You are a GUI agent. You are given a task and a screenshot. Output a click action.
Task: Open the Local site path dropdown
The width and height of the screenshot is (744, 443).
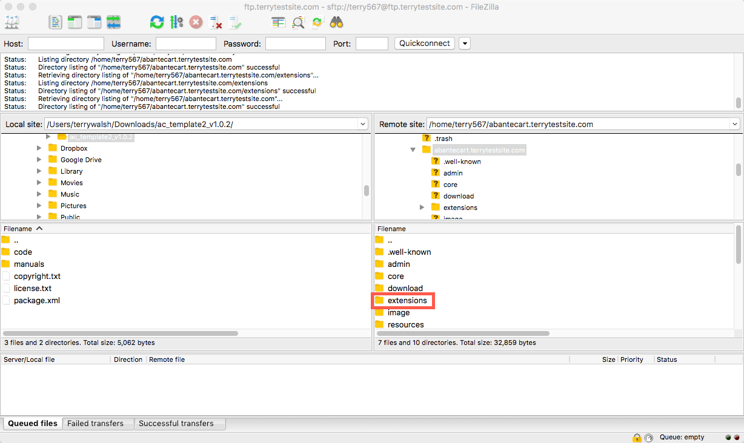click(363, 124)
